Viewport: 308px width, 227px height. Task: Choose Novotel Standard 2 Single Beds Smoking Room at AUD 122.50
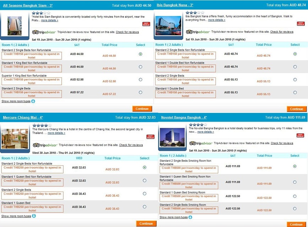tap(295, 209)
